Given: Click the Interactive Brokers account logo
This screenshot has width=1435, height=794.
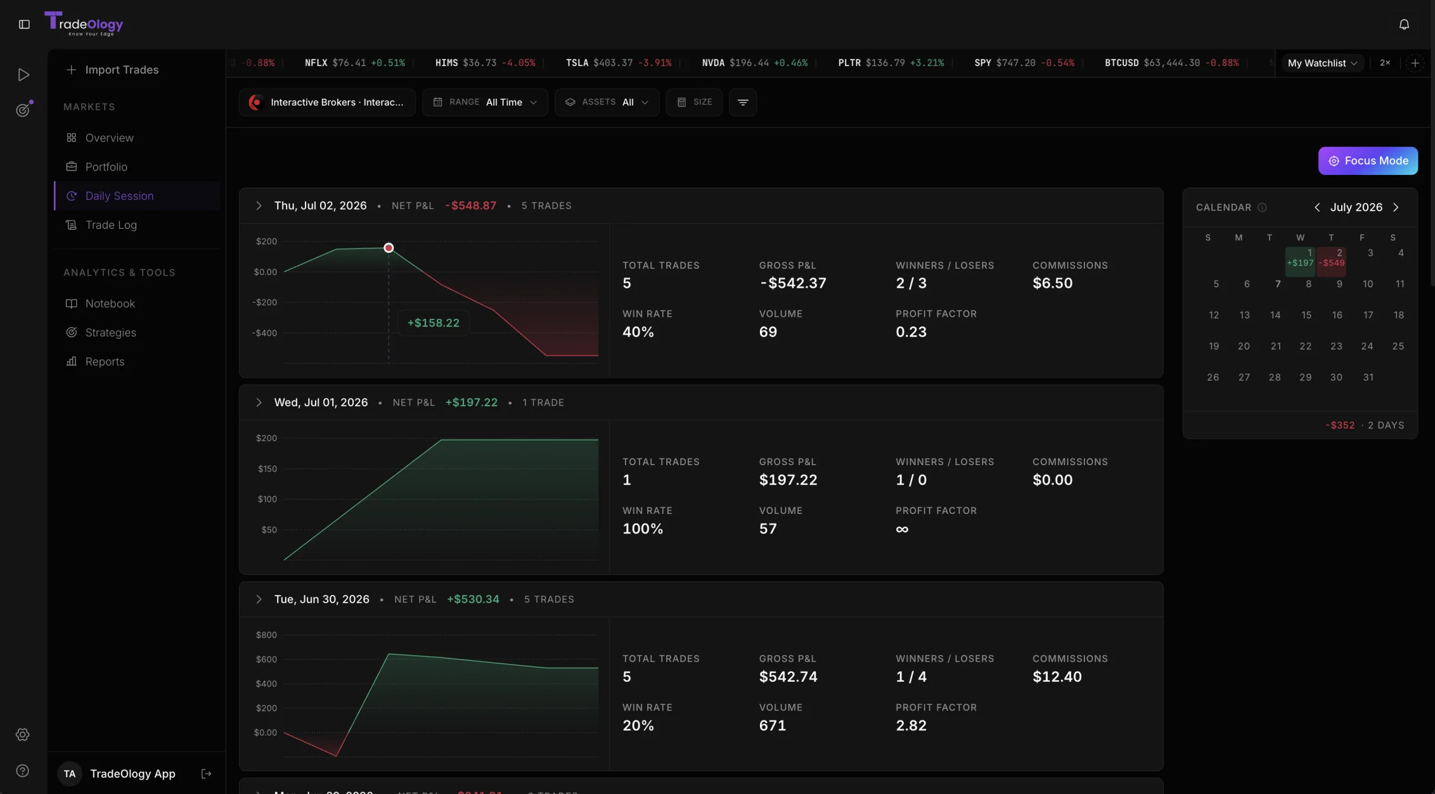Looking at the screenshot, I should click(256, 102).
